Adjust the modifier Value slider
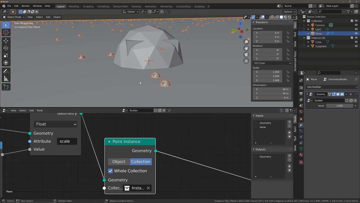The height and width of the screenshot is (203, 360). [340, 105]
